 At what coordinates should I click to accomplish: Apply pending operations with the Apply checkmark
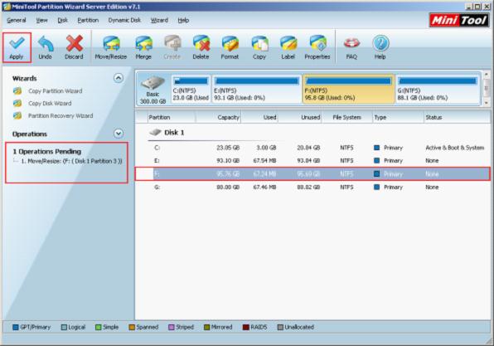coord(17,47)
